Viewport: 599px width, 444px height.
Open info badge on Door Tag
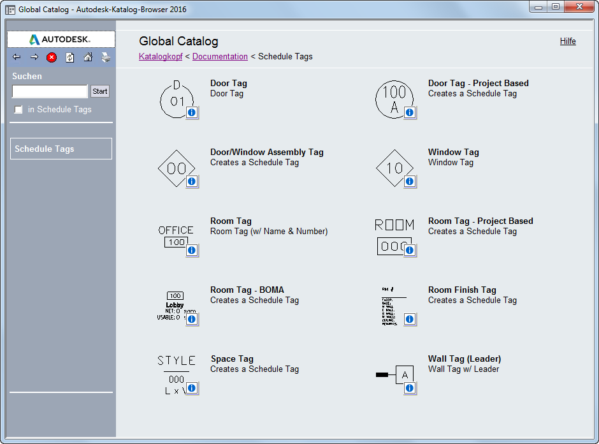click(192, 112)
